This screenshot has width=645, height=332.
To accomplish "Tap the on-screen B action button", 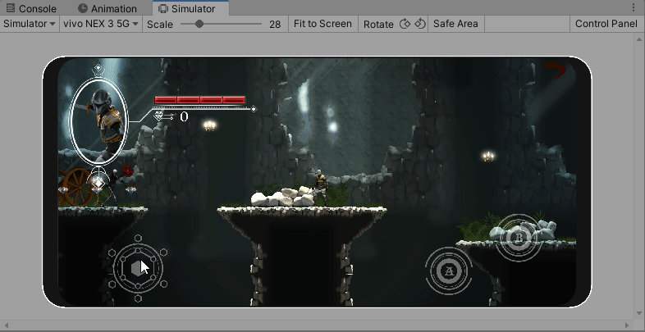I will (x=519, y=238).
